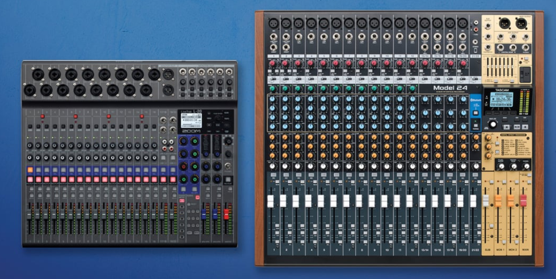Click the 'ZOOM' logo under the display
Viewport: 556px width, 279px height.
coord(191,131)
